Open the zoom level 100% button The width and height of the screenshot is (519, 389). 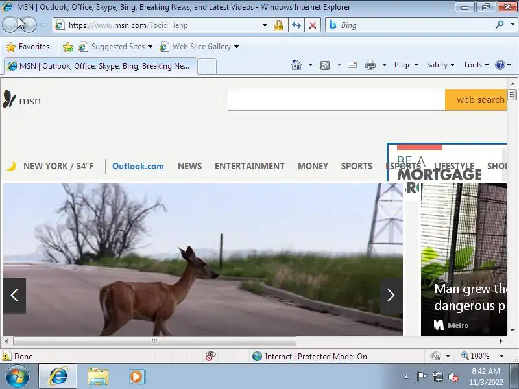[x=476, y=356]
